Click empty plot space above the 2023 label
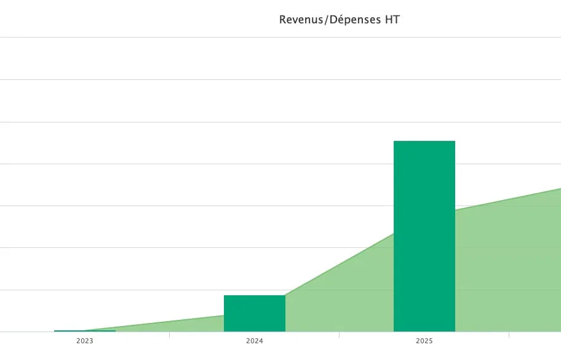Screen dimensions: 561x350 [84, 185]
